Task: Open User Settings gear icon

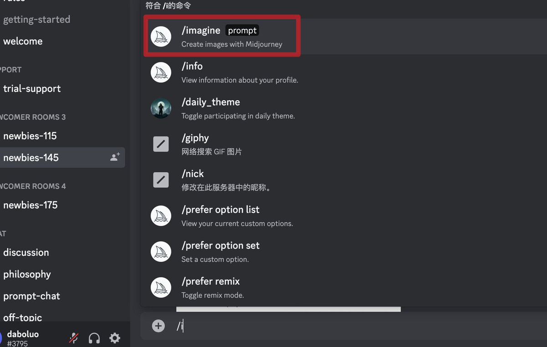Action: [115, 338]
